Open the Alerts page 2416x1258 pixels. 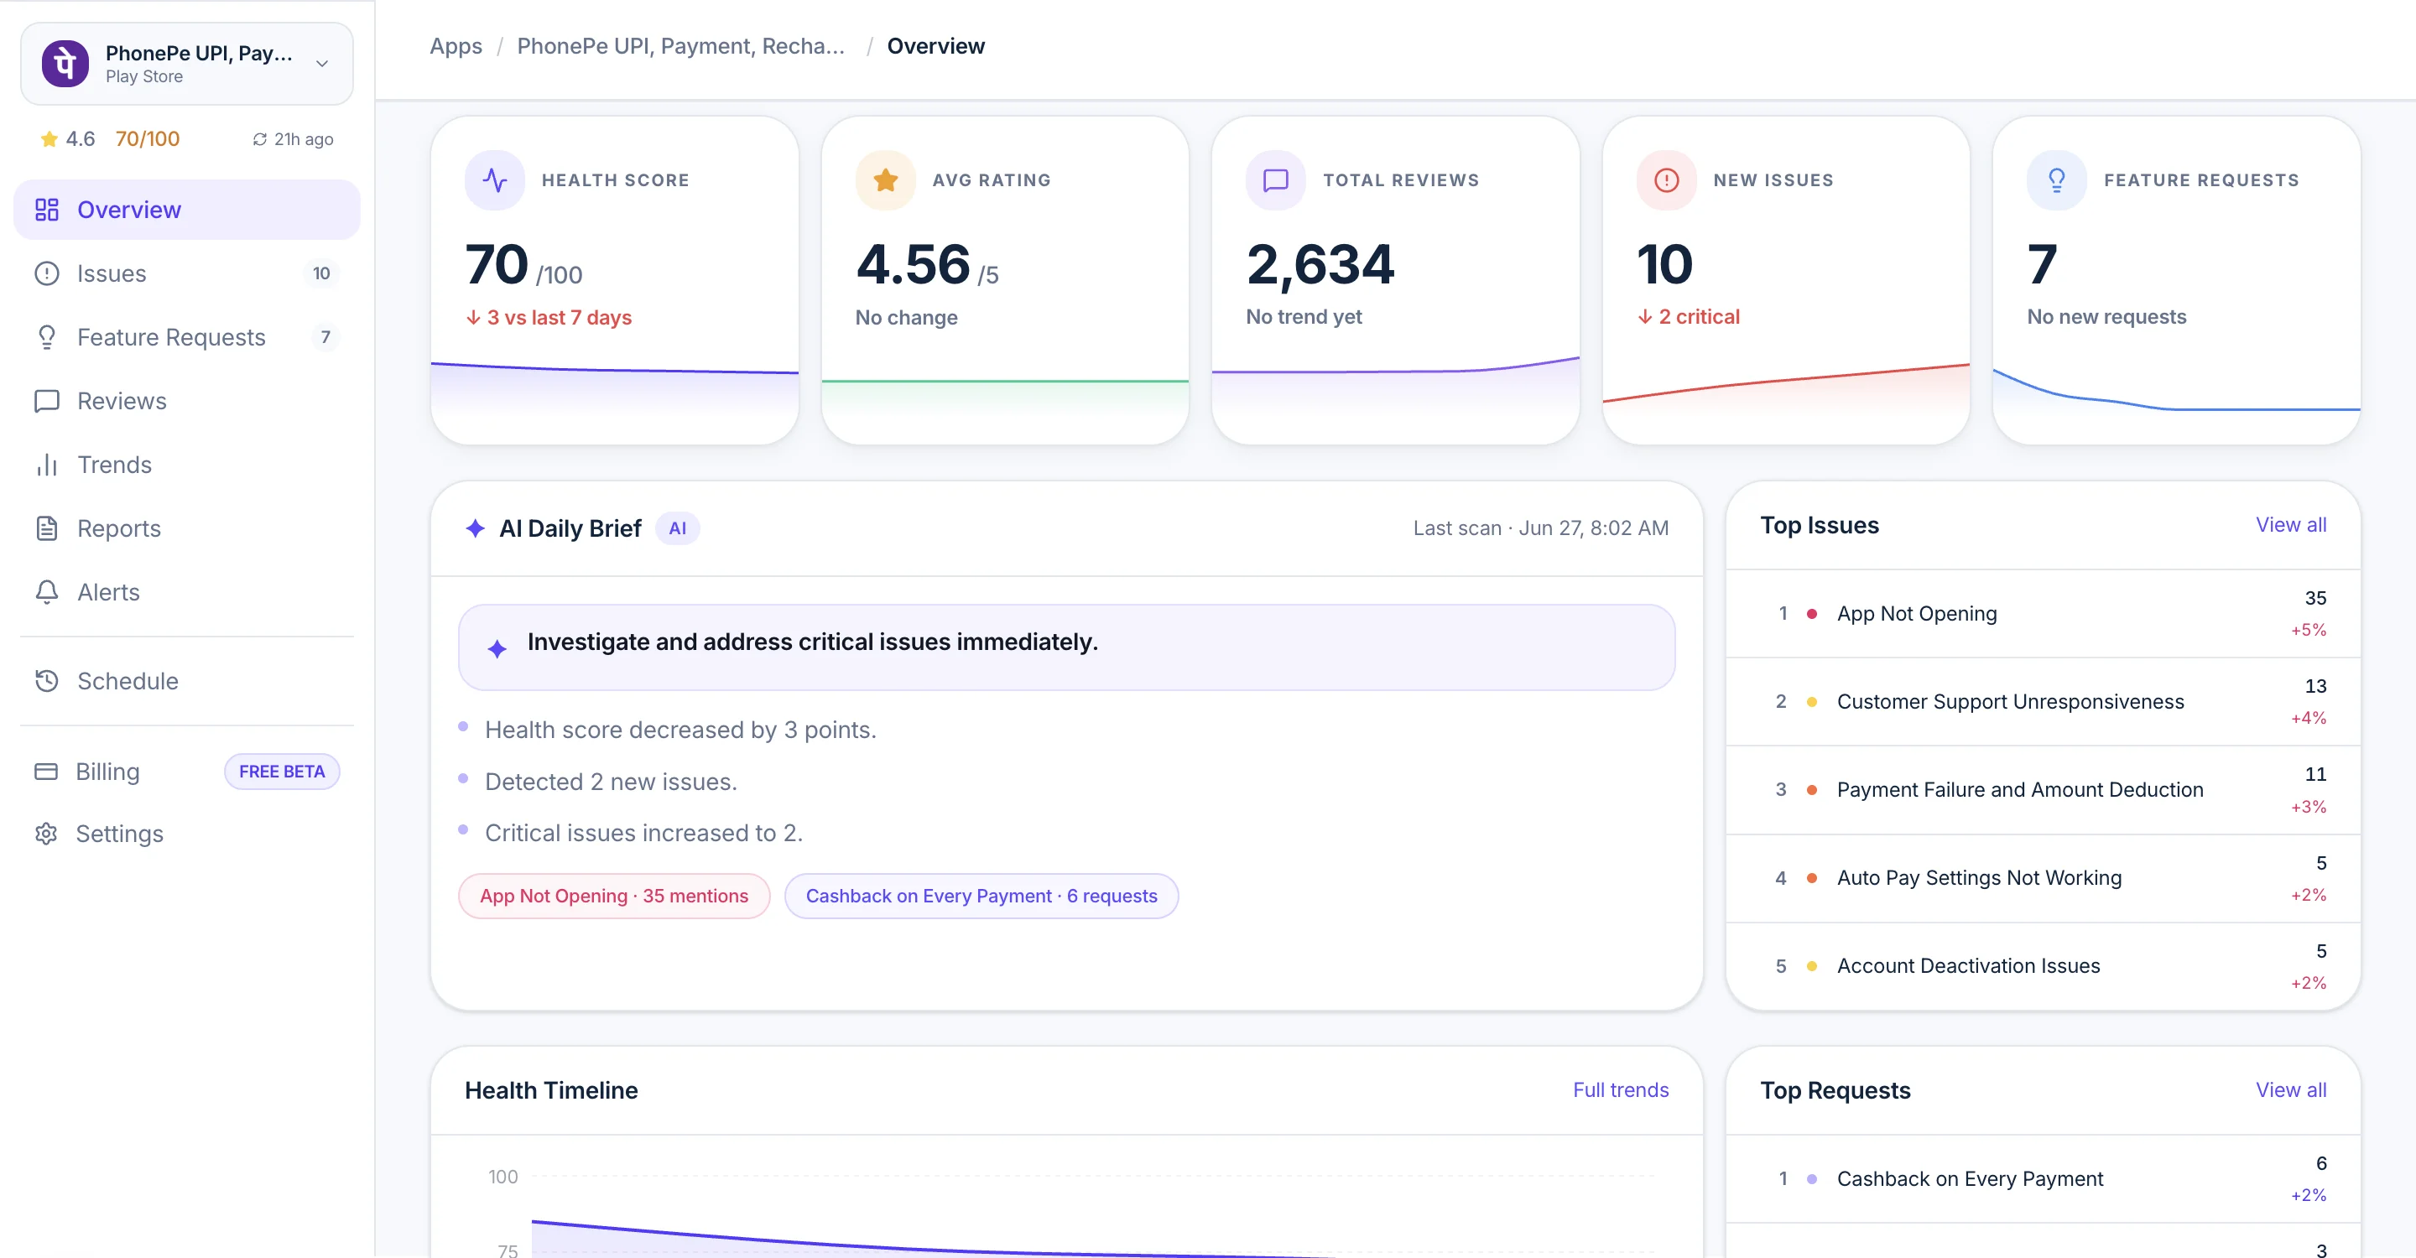186,591
